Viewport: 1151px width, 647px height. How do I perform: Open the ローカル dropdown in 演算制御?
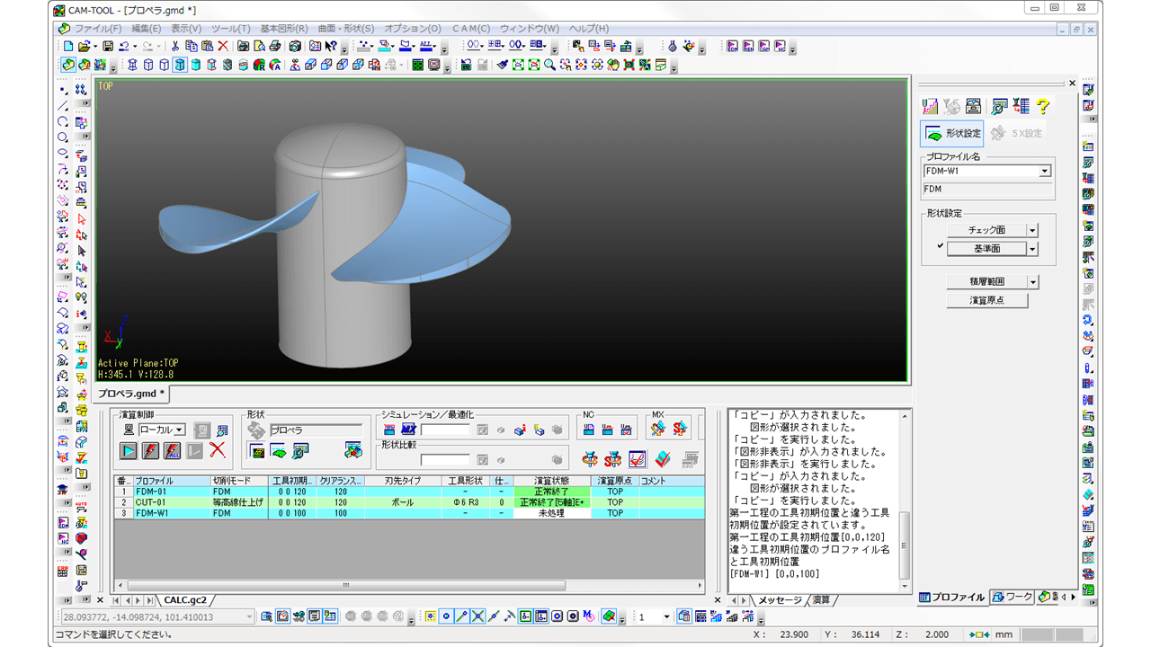click(x=180, y=430)
